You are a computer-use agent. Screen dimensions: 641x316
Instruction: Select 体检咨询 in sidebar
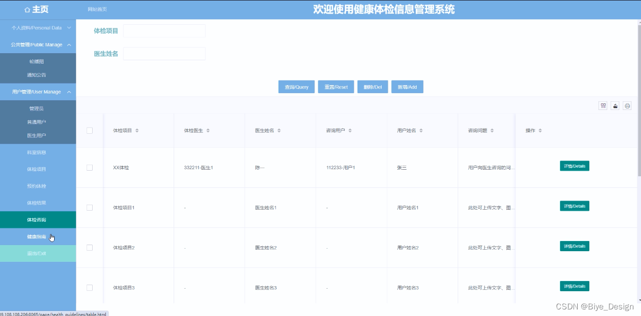point(38,220)
